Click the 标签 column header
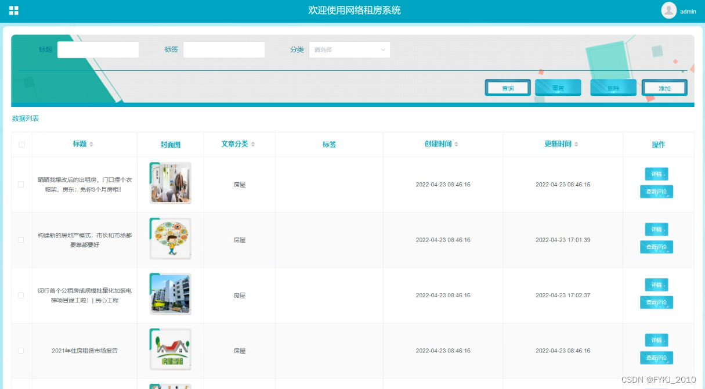 pos(329,145)
